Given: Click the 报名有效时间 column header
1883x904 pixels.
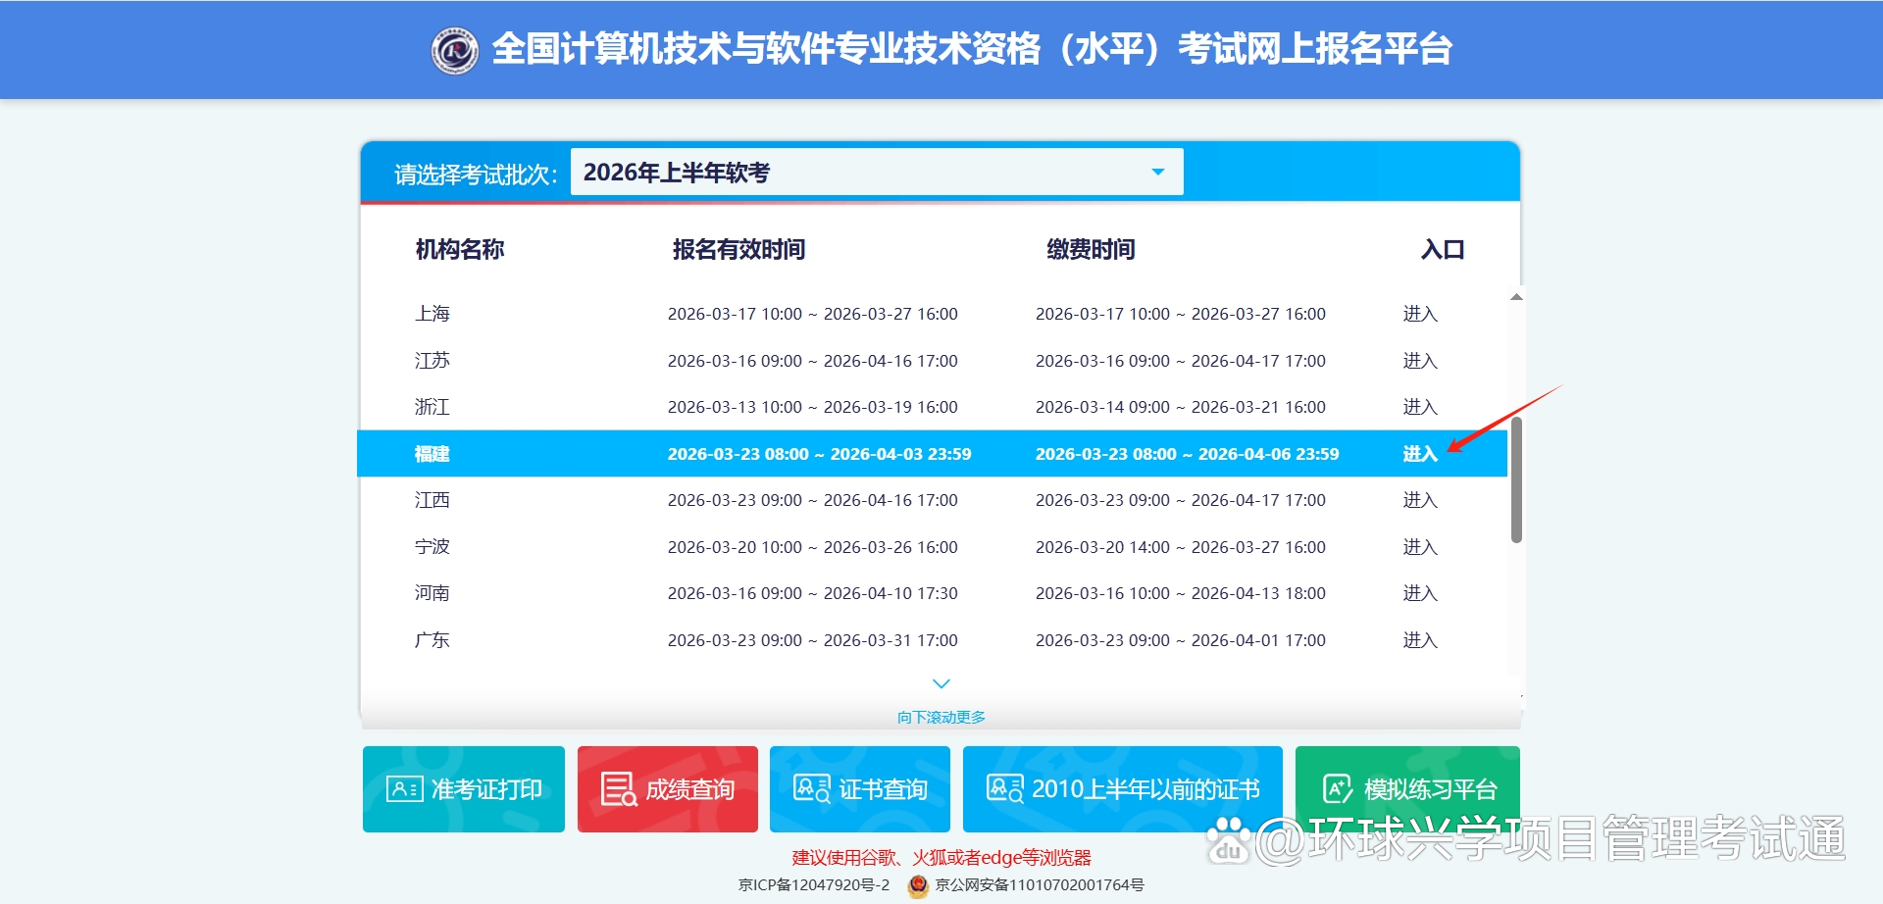Looking at the screenshot, I should pyautogui.click(x=738, y=250).
